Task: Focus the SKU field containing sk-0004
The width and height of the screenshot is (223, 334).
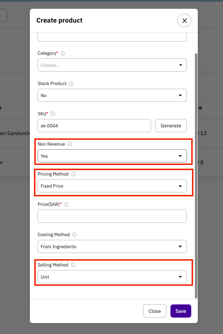Action: pos(95,126)
